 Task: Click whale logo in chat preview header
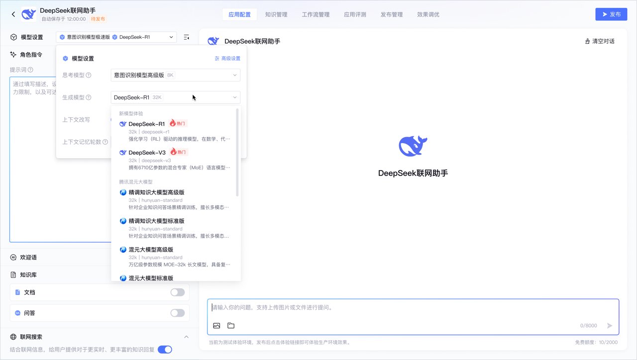[213, 41]
